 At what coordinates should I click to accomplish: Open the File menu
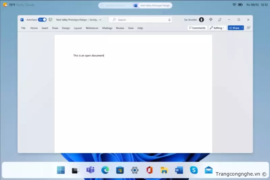pyautogui.click(x=23, y=28)
